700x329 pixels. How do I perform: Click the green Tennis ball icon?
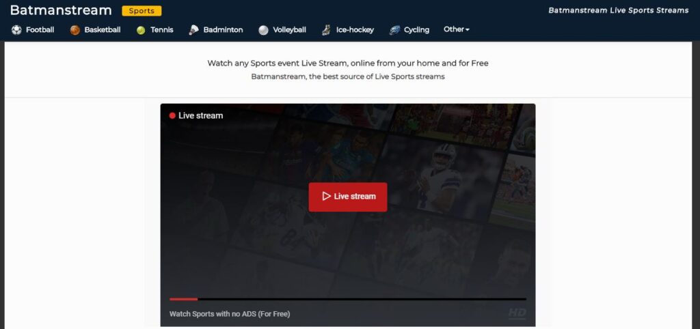pos(141,30)
